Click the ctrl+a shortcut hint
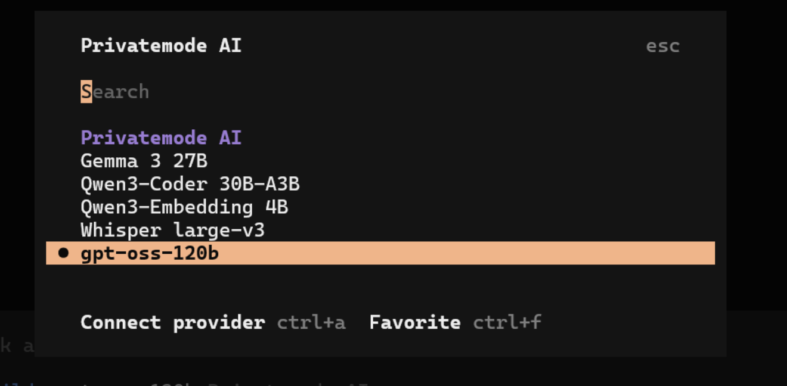 click(x=311, y=323)
